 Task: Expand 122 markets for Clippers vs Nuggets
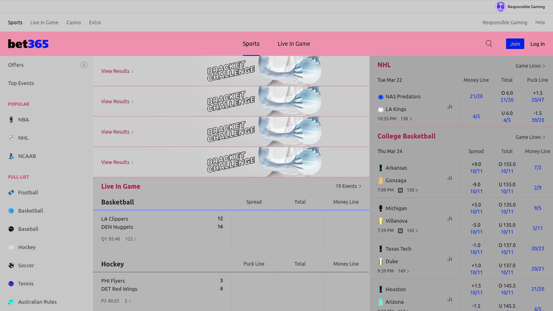(131, 239)
